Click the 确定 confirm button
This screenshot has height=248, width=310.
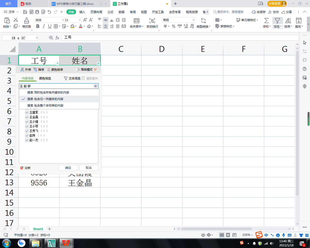(x=68, y=168)
